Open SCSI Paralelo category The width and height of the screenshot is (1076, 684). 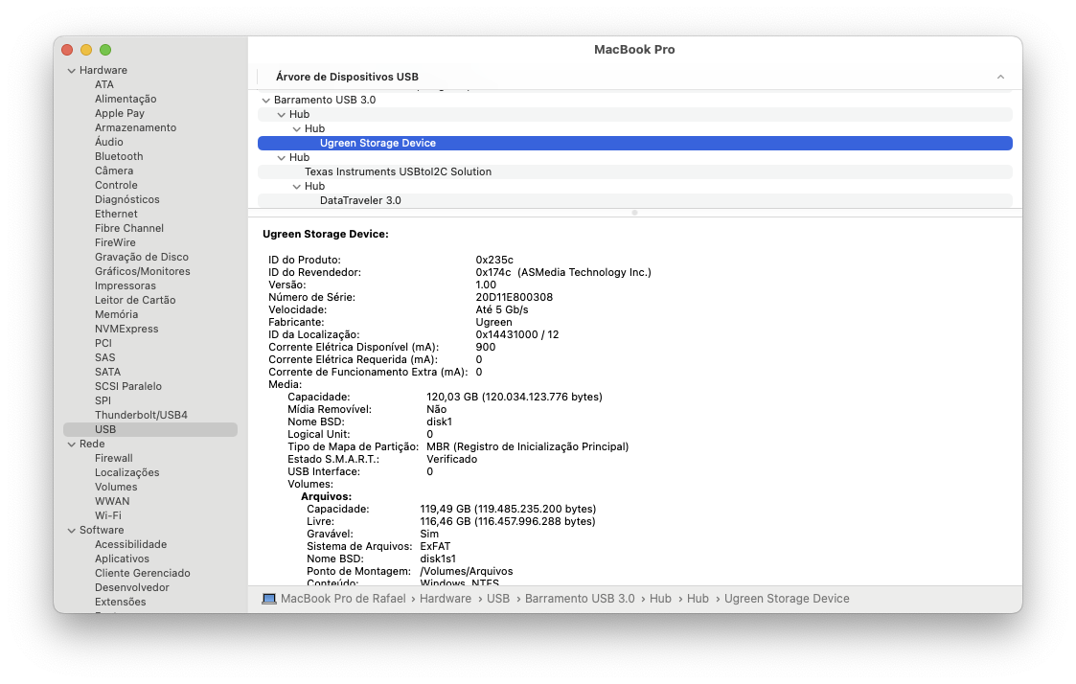point(128,387)
